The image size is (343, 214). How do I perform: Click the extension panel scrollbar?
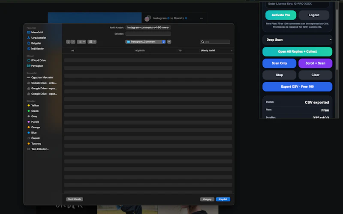tap(337, 39)
